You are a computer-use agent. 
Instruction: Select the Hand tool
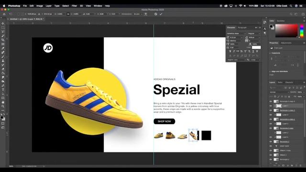(x=3, y=102)
